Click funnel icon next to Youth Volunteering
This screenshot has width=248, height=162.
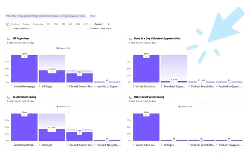tap(9, 97)
